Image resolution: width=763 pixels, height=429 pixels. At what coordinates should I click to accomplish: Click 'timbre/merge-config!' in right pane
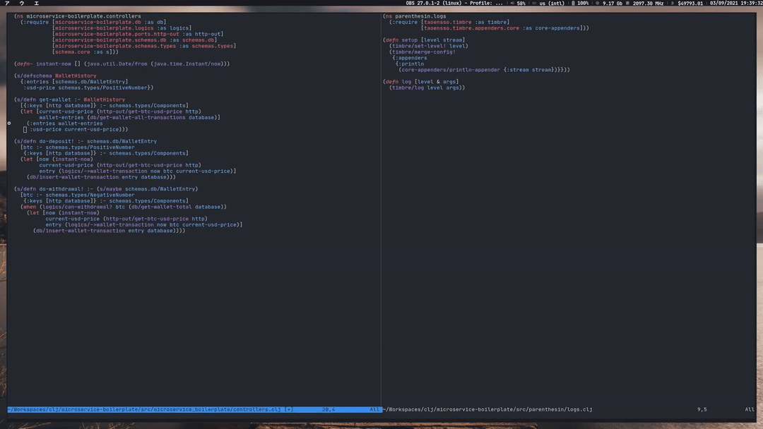click(x=424, y=52)
